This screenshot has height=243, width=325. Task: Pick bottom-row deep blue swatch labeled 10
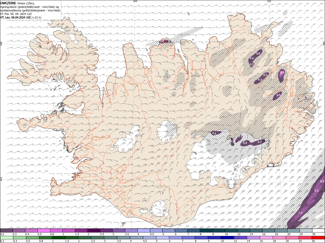227,238
